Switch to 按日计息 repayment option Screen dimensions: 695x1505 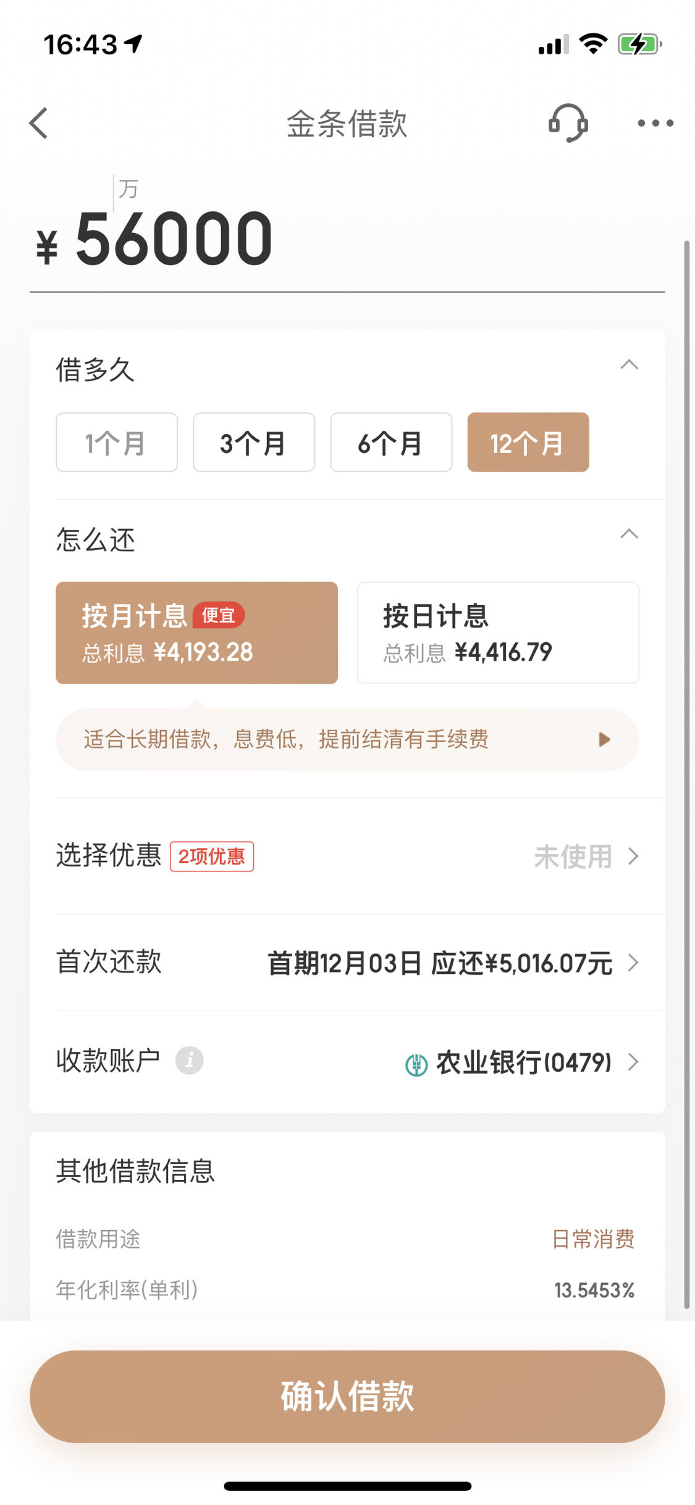[x=498, y=633]
